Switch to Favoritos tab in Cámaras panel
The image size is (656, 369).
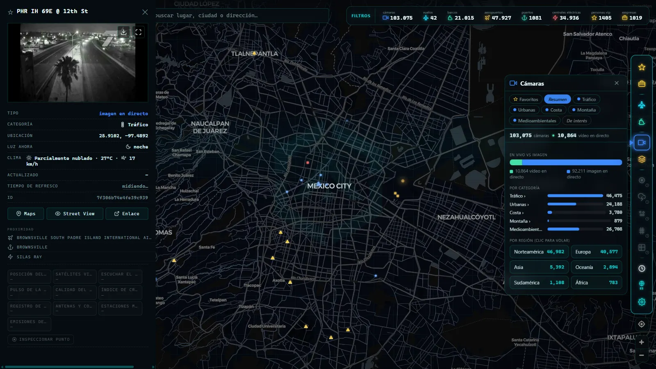coord(526,99)
